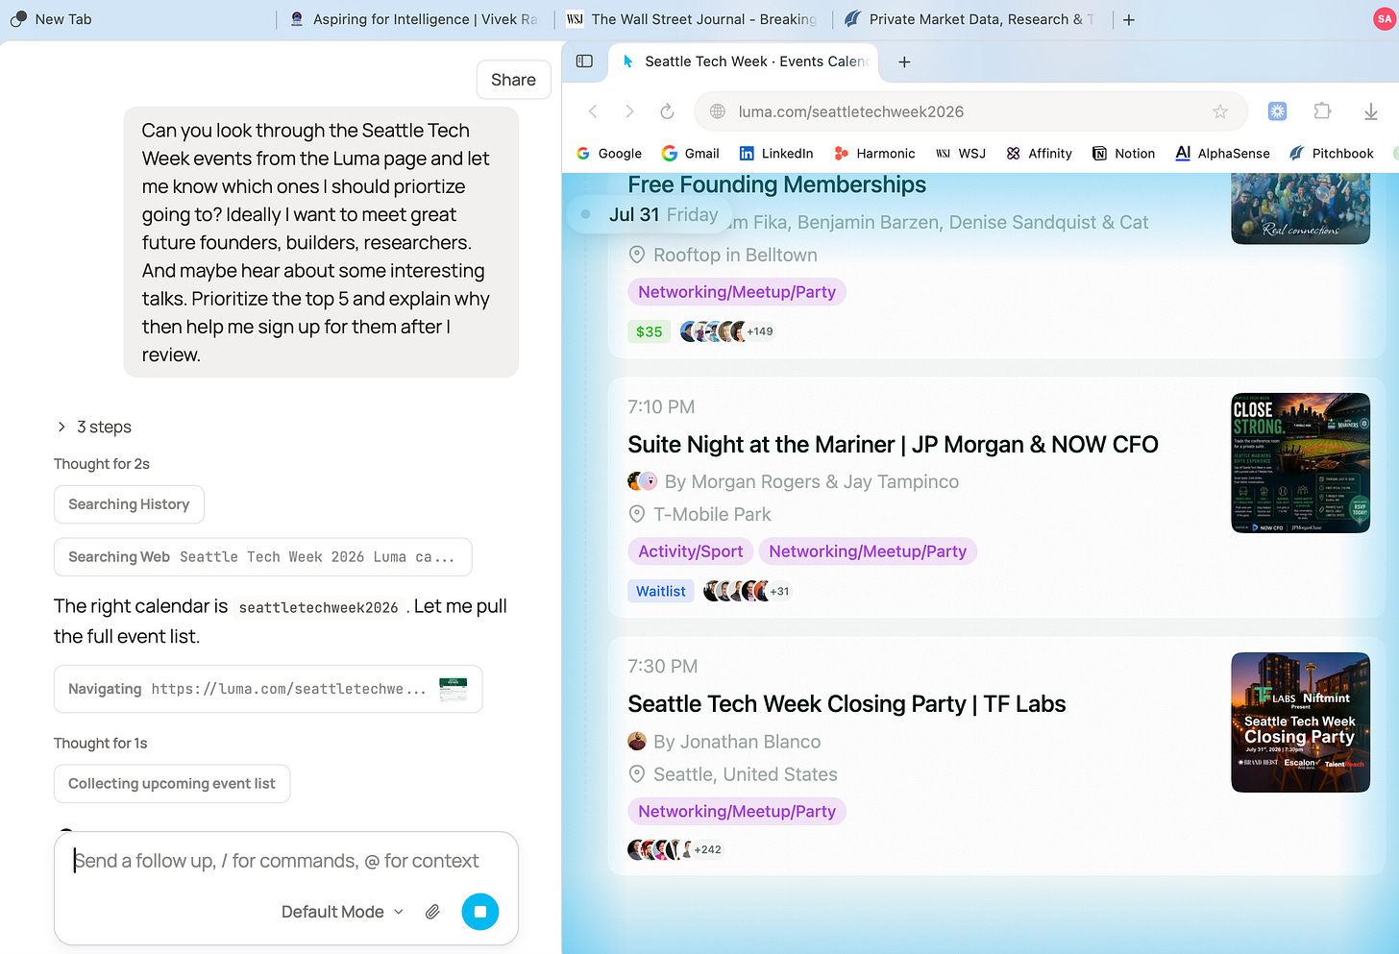The height and width of the screenshot is (954, 1399).
Task: Click 'Thought for 1s' text
Action: tap(101, 744)
